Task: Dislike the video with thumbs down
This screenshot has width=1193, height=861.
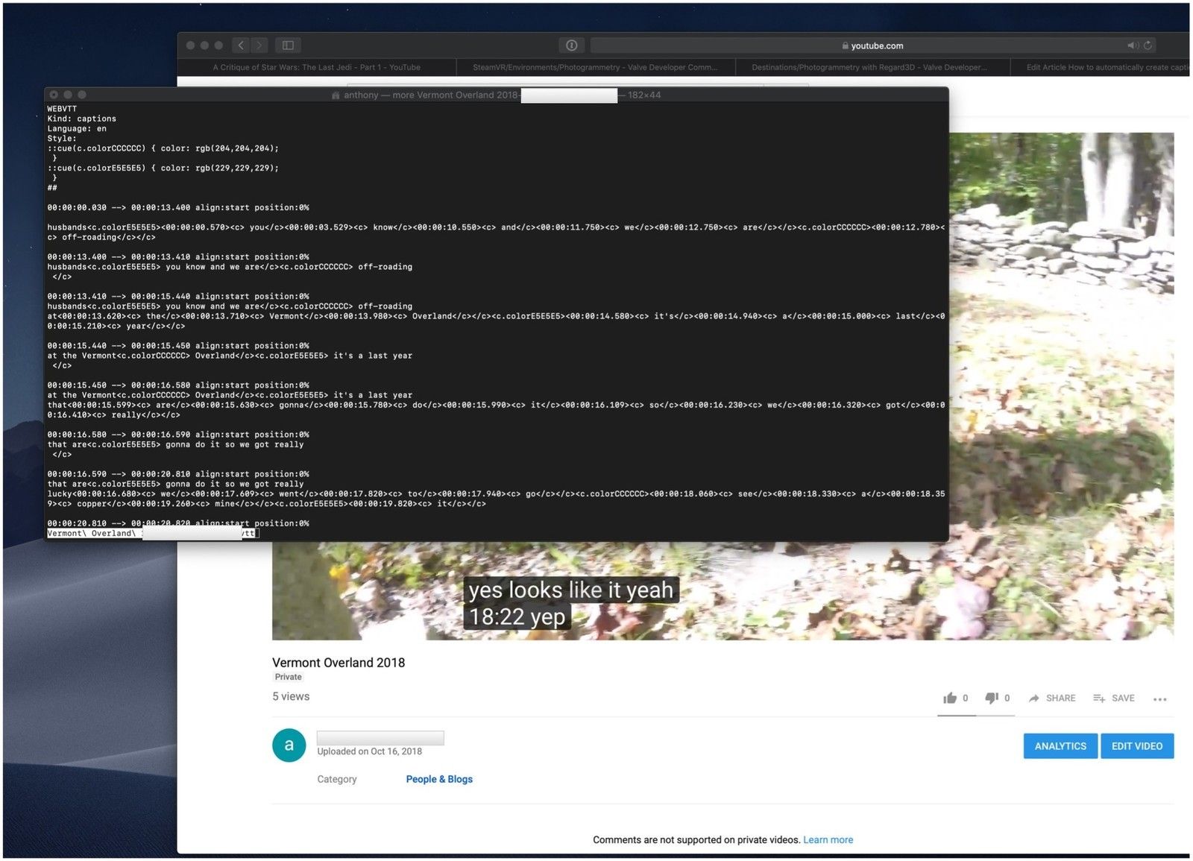Action: (x=992, y=698)
